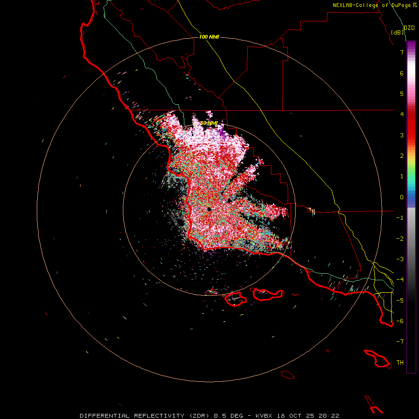Click the TH label on the scale
The height and width of the screenshot is (419, 419).
[x=400, y=363]
